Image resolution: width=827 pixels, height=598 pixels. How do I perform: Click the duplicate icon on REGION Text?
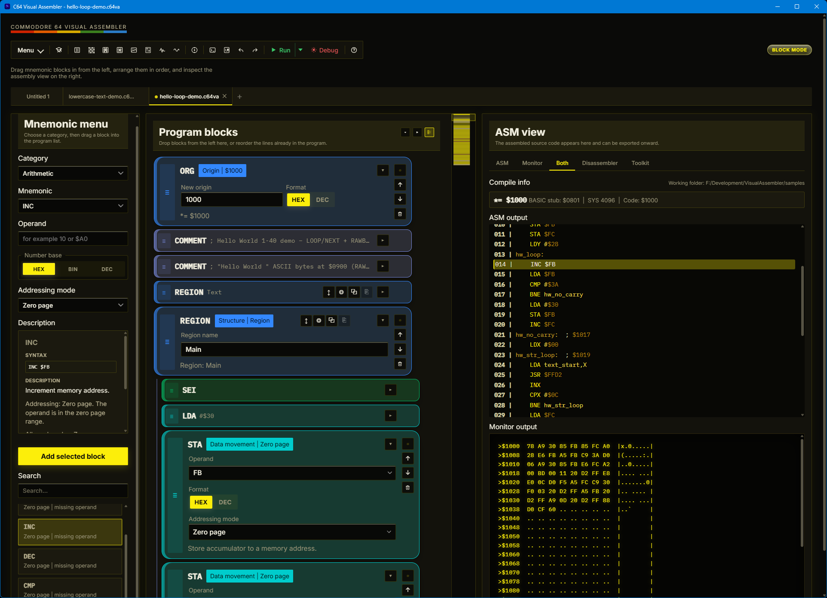354,292
